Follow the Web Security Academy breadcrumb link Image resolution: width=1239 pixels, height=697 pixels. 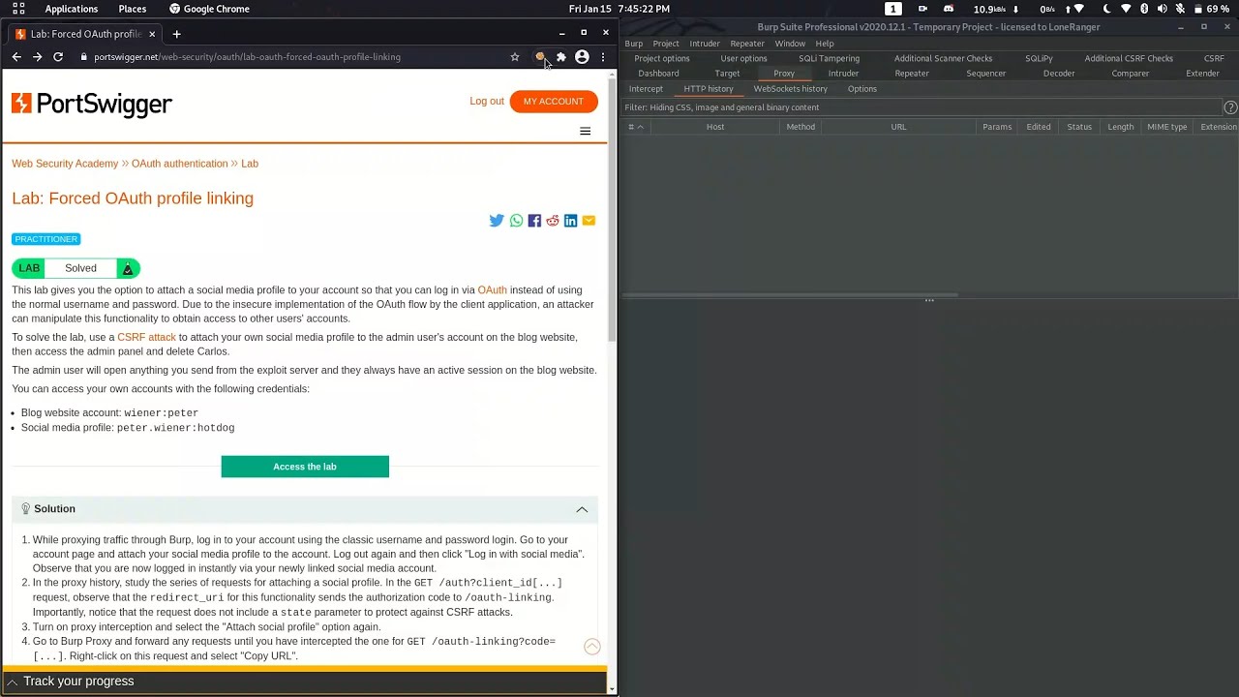tap(65, 164)
